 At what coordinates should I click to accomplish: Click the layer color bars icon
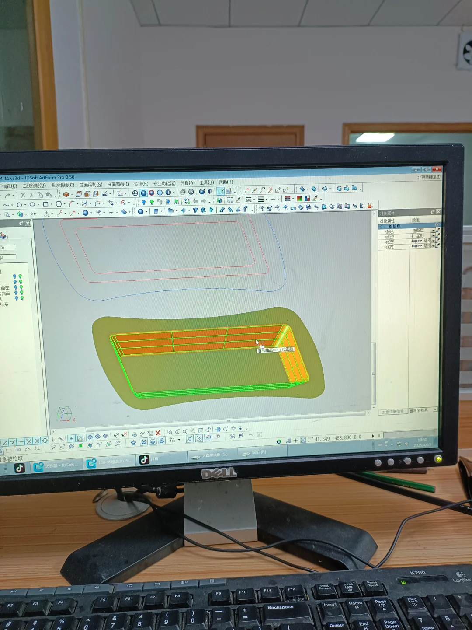coord(287,198)
